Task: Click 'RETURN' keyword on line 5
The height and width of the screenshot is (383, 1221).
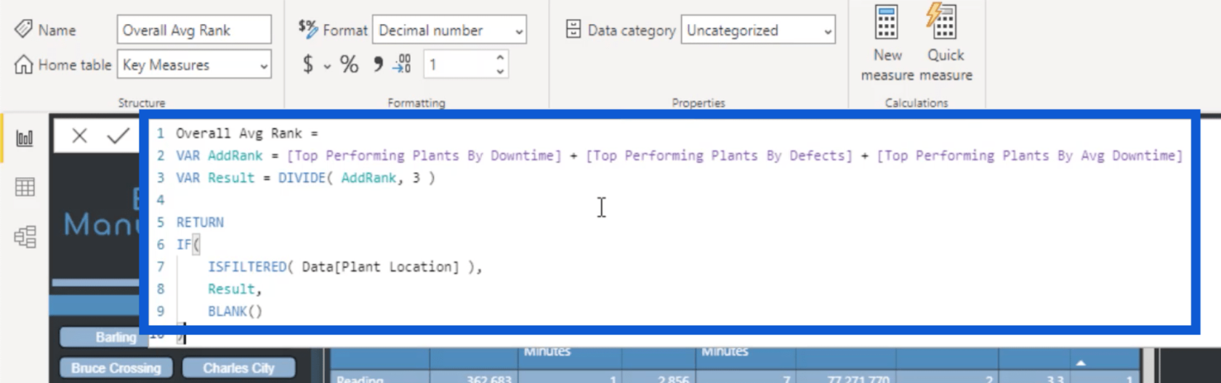Action: (200, 223)
